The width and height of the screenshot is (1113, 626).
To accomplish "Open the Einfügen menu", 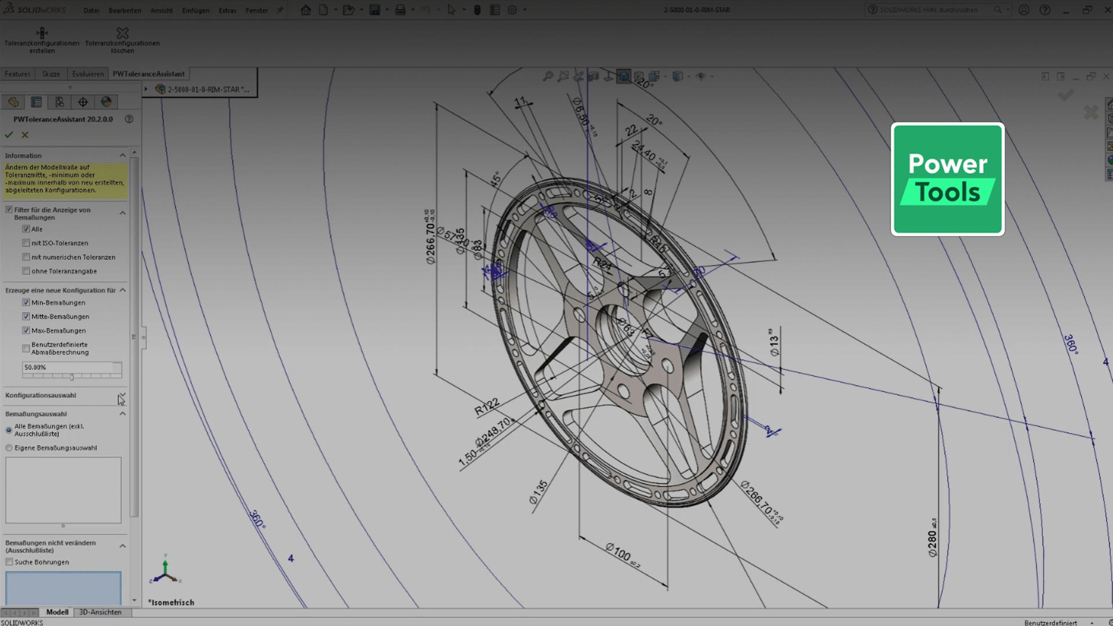I will [195, 10].
